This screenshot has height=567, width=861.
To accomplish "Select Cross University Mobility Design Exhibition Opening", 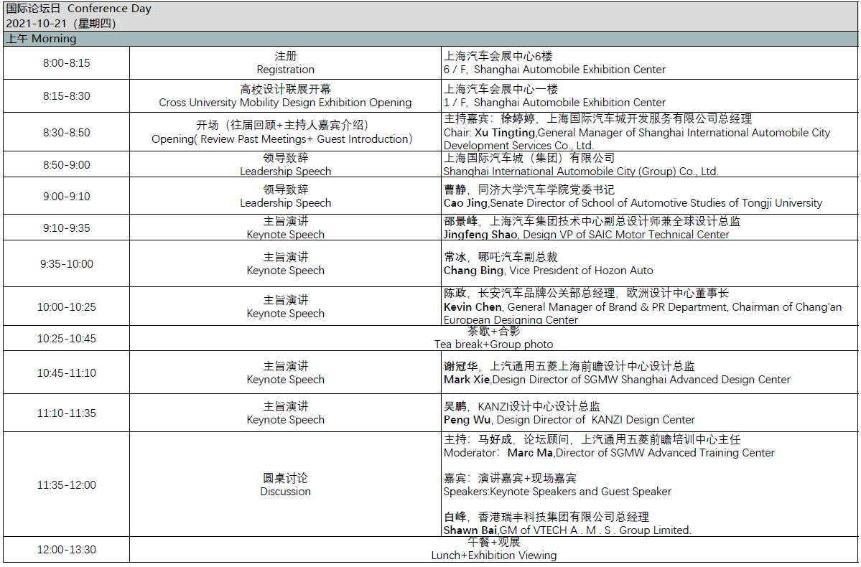I will (x=285, y=103).
